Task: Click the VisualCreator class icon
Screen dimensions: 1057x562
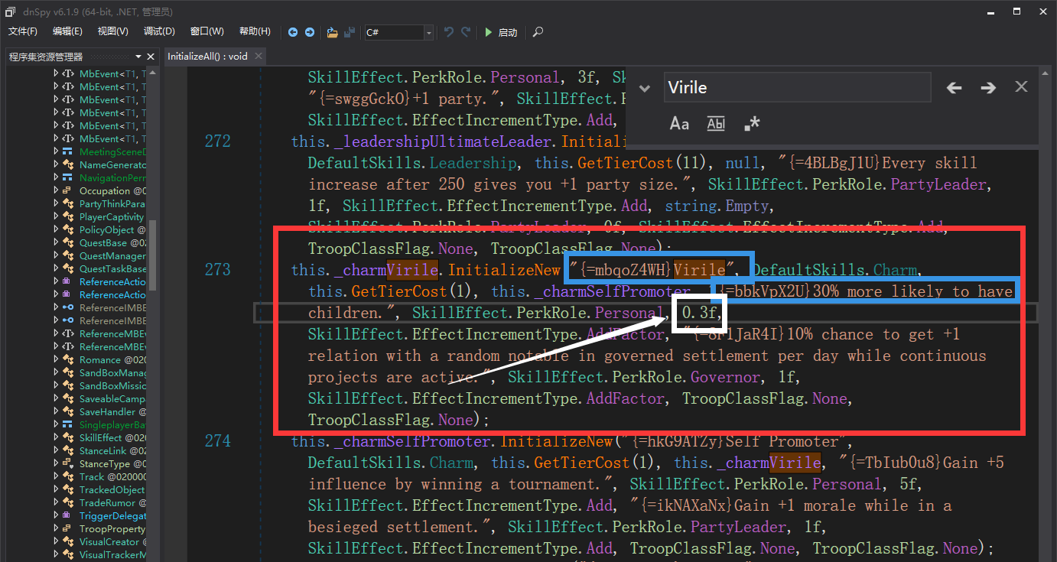Action: 68,541
